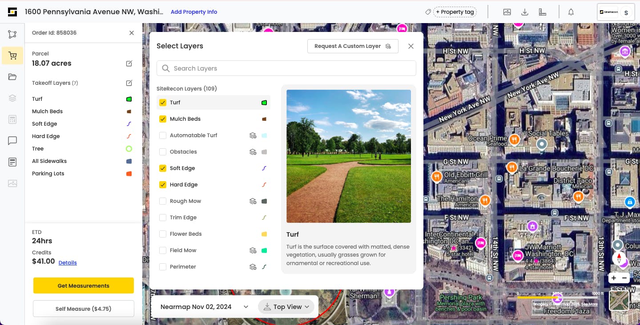Image resolution: width=640 pixels, height=325 pixels.
Task: Enable the Perimeter layer checkbox
Action: tap(163, 267)
